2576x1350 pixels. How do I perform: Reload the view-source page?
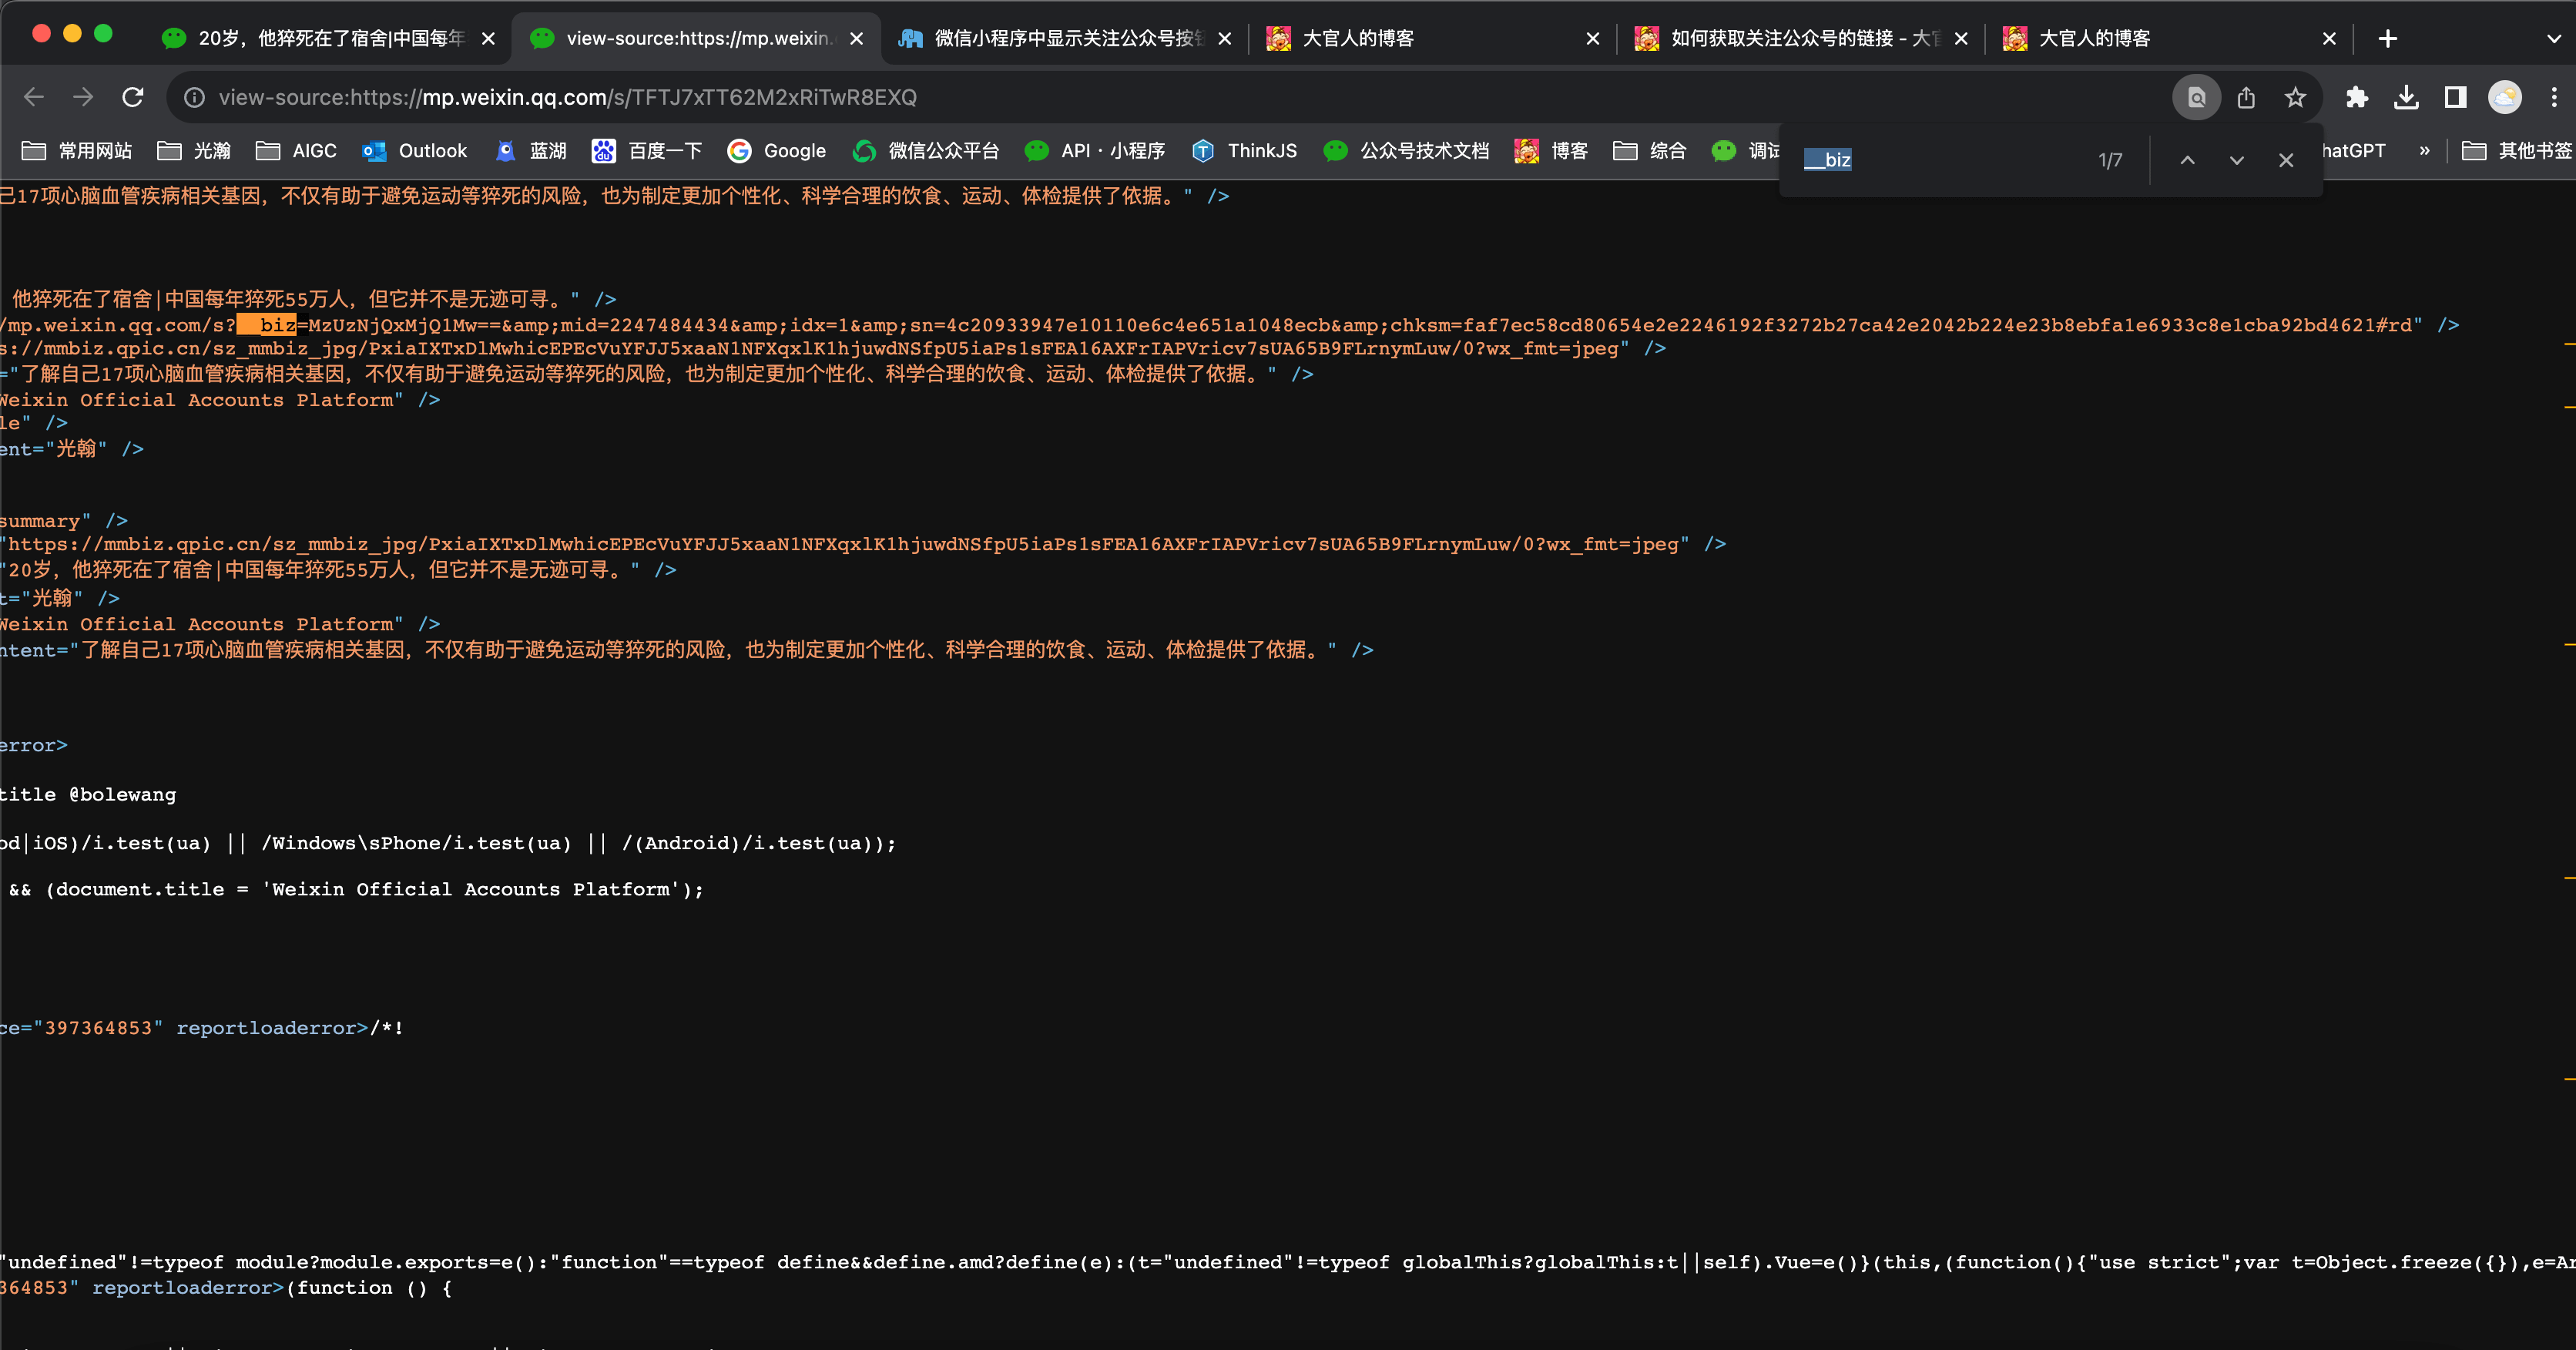pos(132,97)
